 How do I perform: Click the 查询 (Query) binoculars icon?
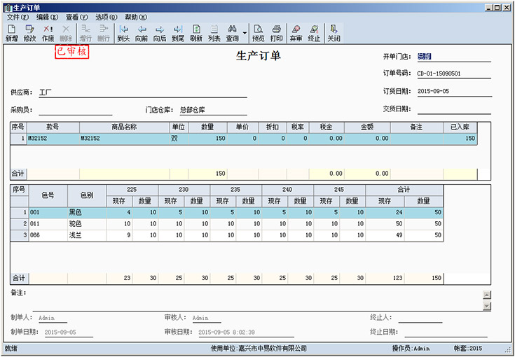(232, 33)
